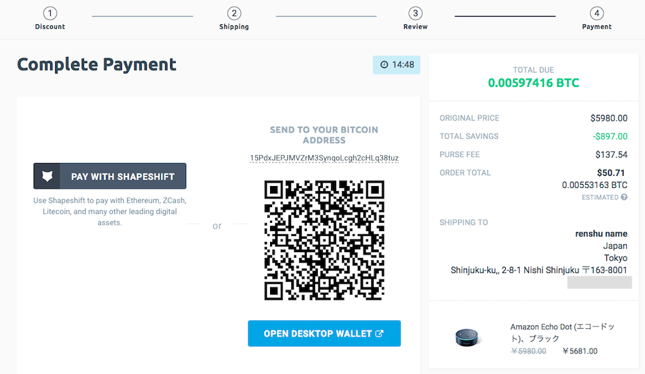This screenshot has height=374, width=645.
Task: Click the step 3 Review circle
Action: coord(416,13)
